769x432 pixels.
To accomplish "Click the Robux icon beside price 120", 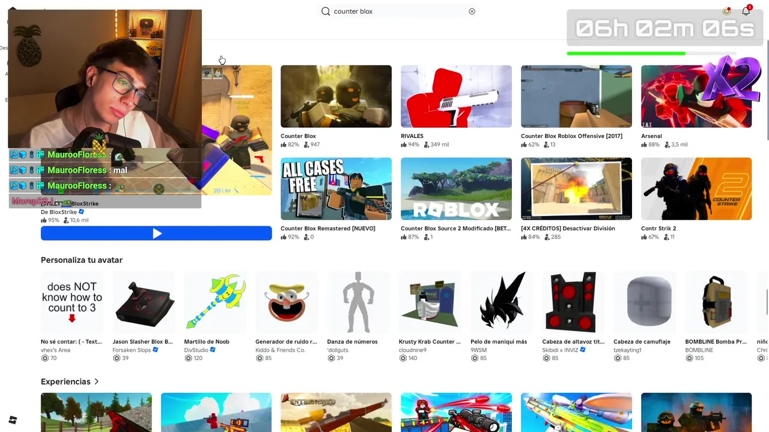I will [x=188, y=358].
